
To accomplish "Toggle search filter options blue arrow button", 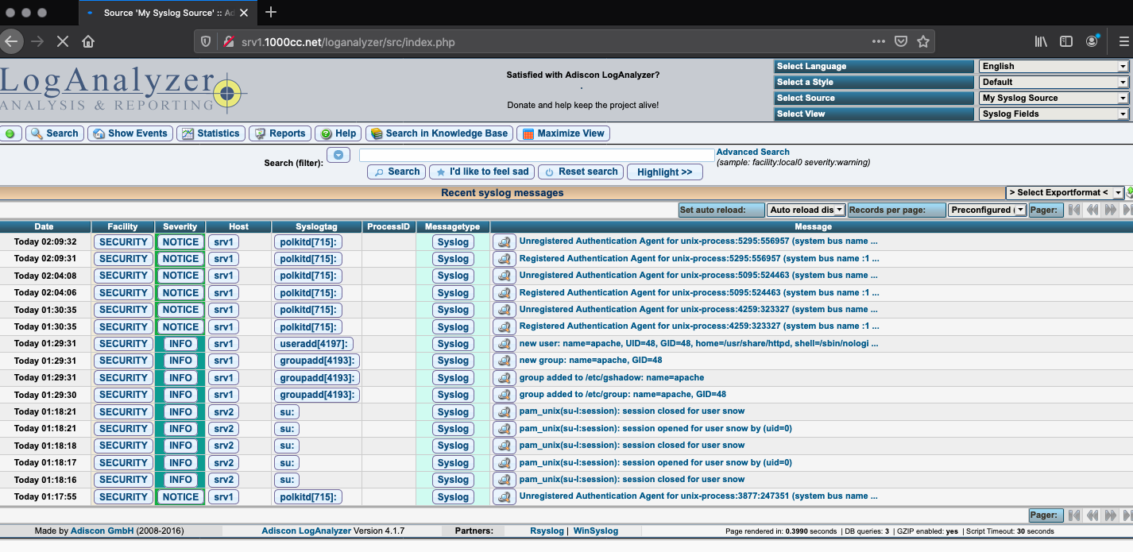I will (x=338, y=155).
